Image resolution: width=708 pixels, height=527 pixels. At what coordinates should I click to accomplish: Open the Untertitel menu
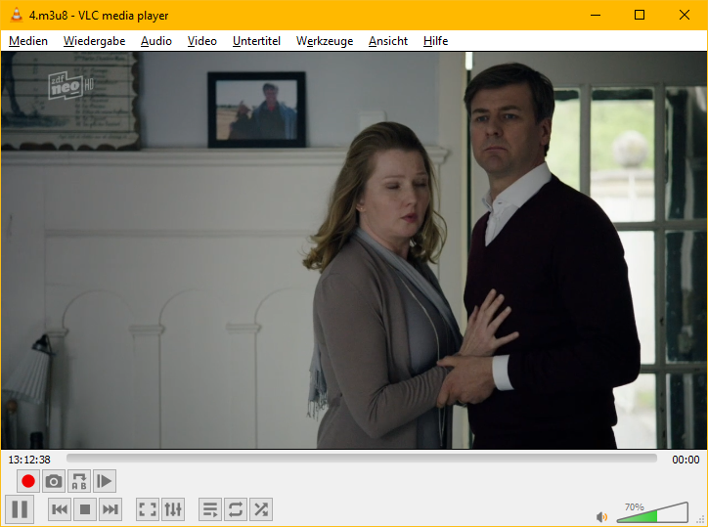click(256, 41)
